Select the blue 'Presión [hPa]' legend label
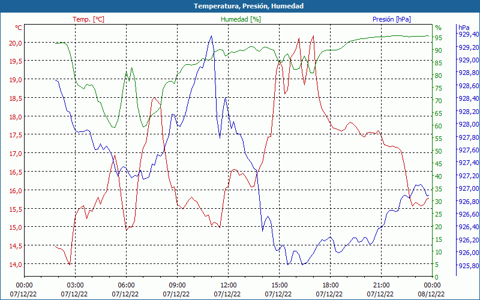 point(392,19)
